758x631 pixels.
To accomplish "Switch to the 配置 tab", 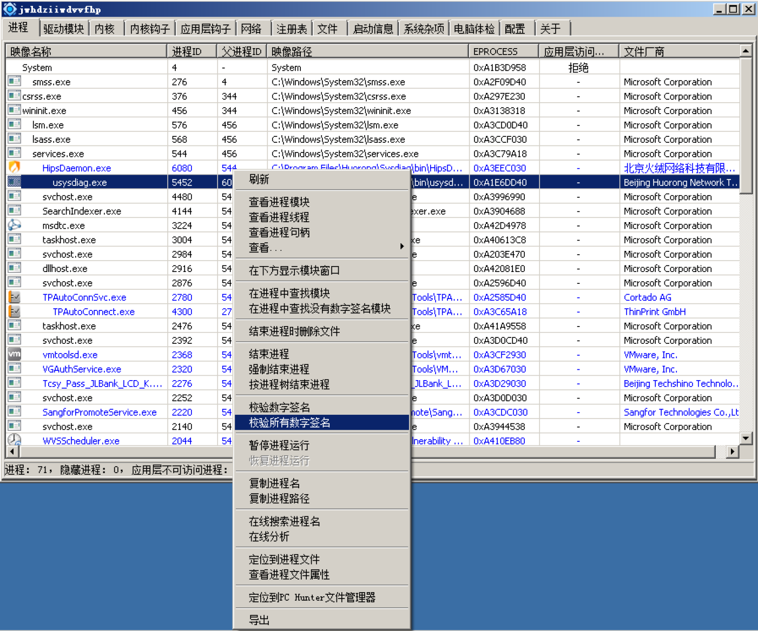I will [515, 29].
